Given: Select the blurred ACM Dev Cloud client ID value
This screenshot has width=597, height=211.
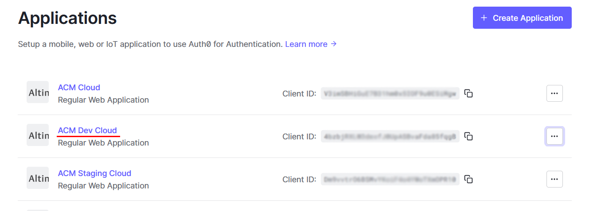Looking at the screenshot, I should (x=390, y=136).
